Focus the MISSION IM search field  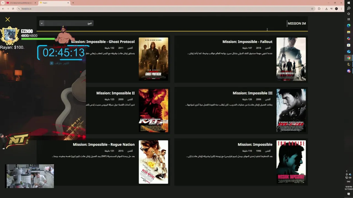[296, 23]
